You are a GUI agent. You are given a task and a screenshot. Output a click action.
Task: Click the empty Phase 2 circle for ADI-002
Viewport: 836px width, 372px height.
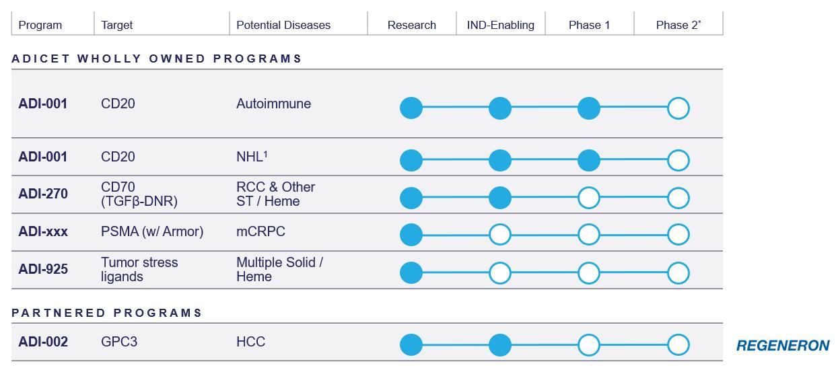pyautogui.click(x=678, y=345)
